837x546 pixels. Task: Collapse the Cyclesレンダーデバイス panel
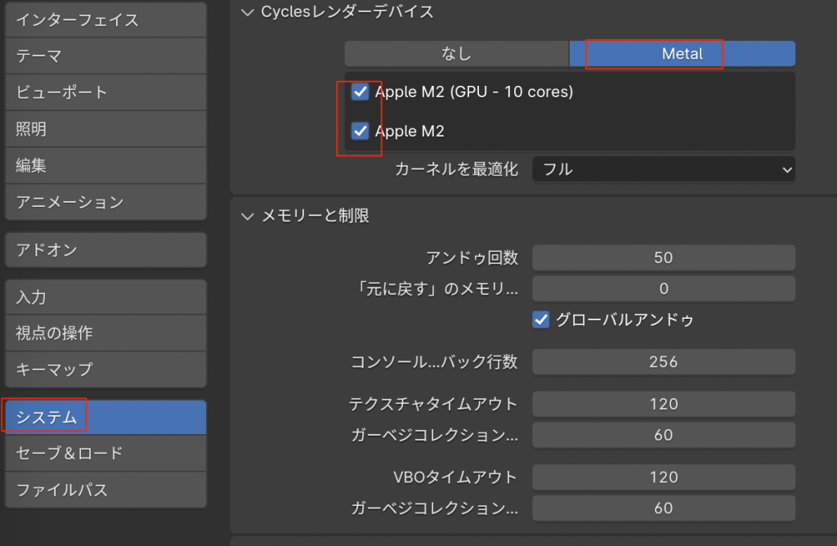pyautogui.click(x=248, y=11)
